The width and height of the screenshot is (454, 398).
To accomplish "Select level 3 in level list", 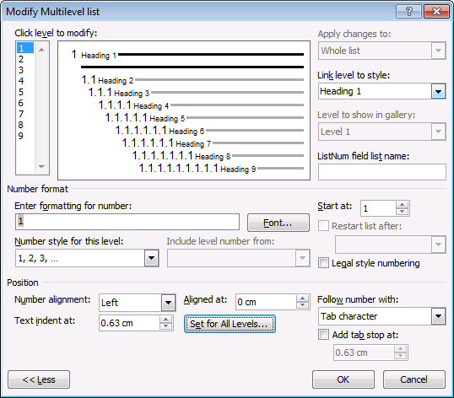I will [25, 70].
